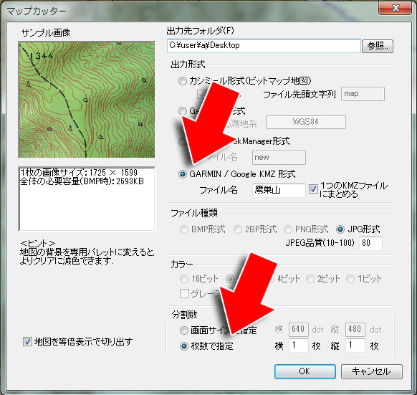Select the 画面サイズで指定 split option

[183, 330]
